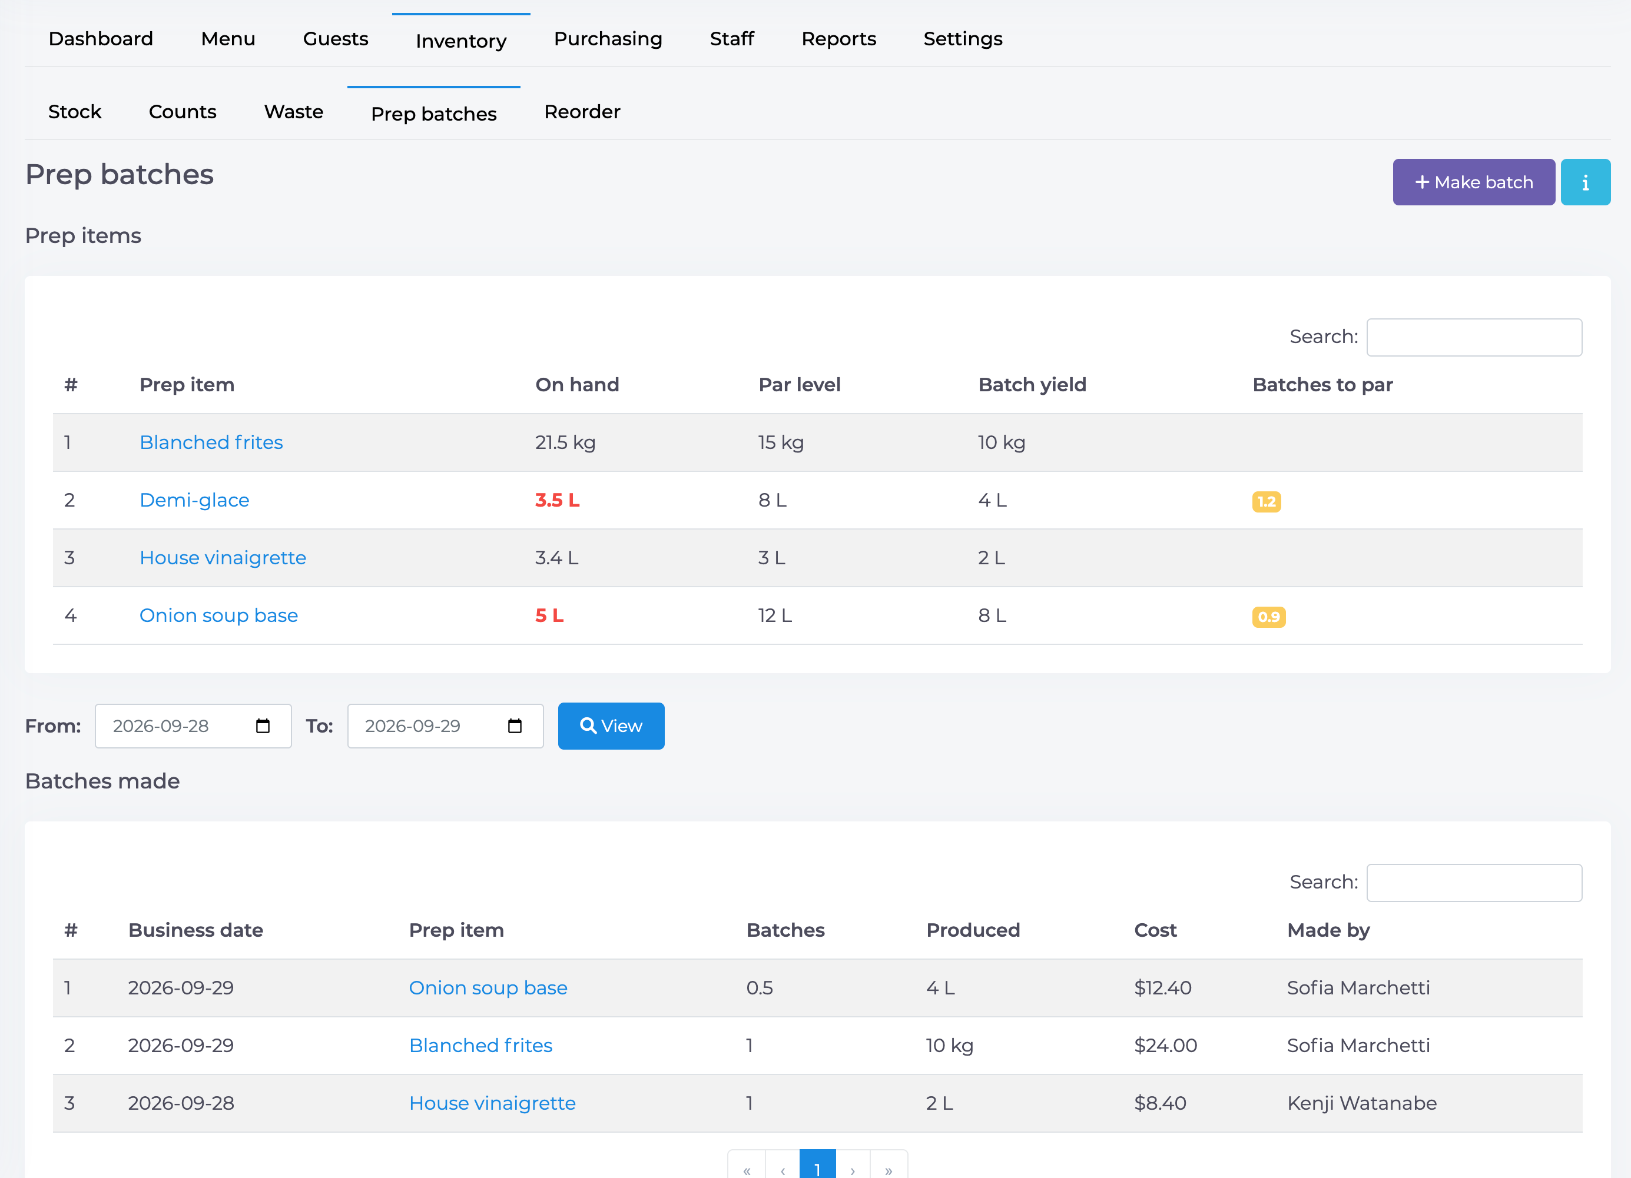Switch to the Counts sub-tab

pos(183,112)
